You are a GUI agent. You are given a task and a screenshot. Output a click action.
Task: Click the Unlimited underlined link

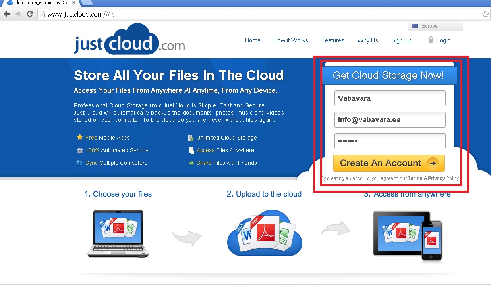[208, 138]
